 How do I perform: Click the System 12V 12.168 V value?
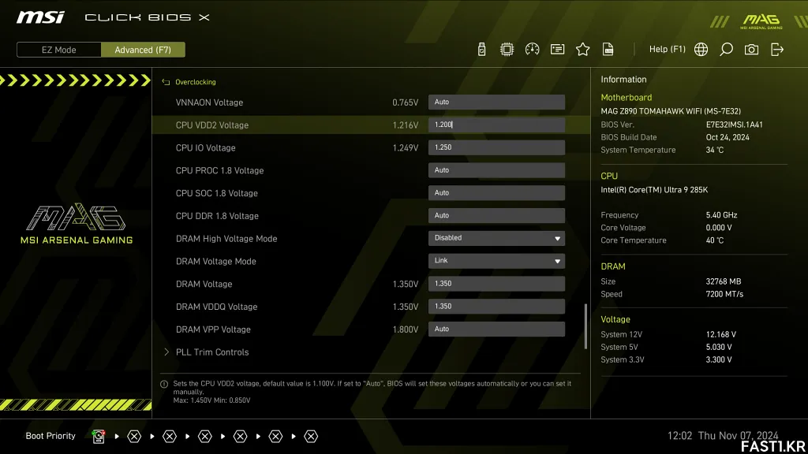coord(721,334)
